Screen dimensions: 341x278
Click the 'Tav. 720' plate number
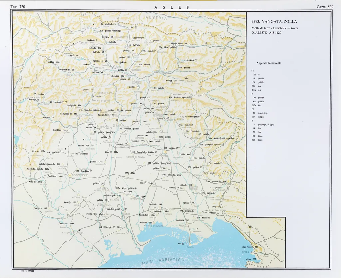pyautogui.click(x=18, y=7)
